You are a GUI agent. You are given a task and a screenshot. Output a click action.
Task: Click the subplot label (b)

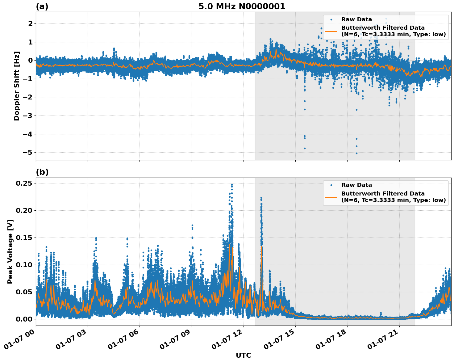tap(42, 172)
